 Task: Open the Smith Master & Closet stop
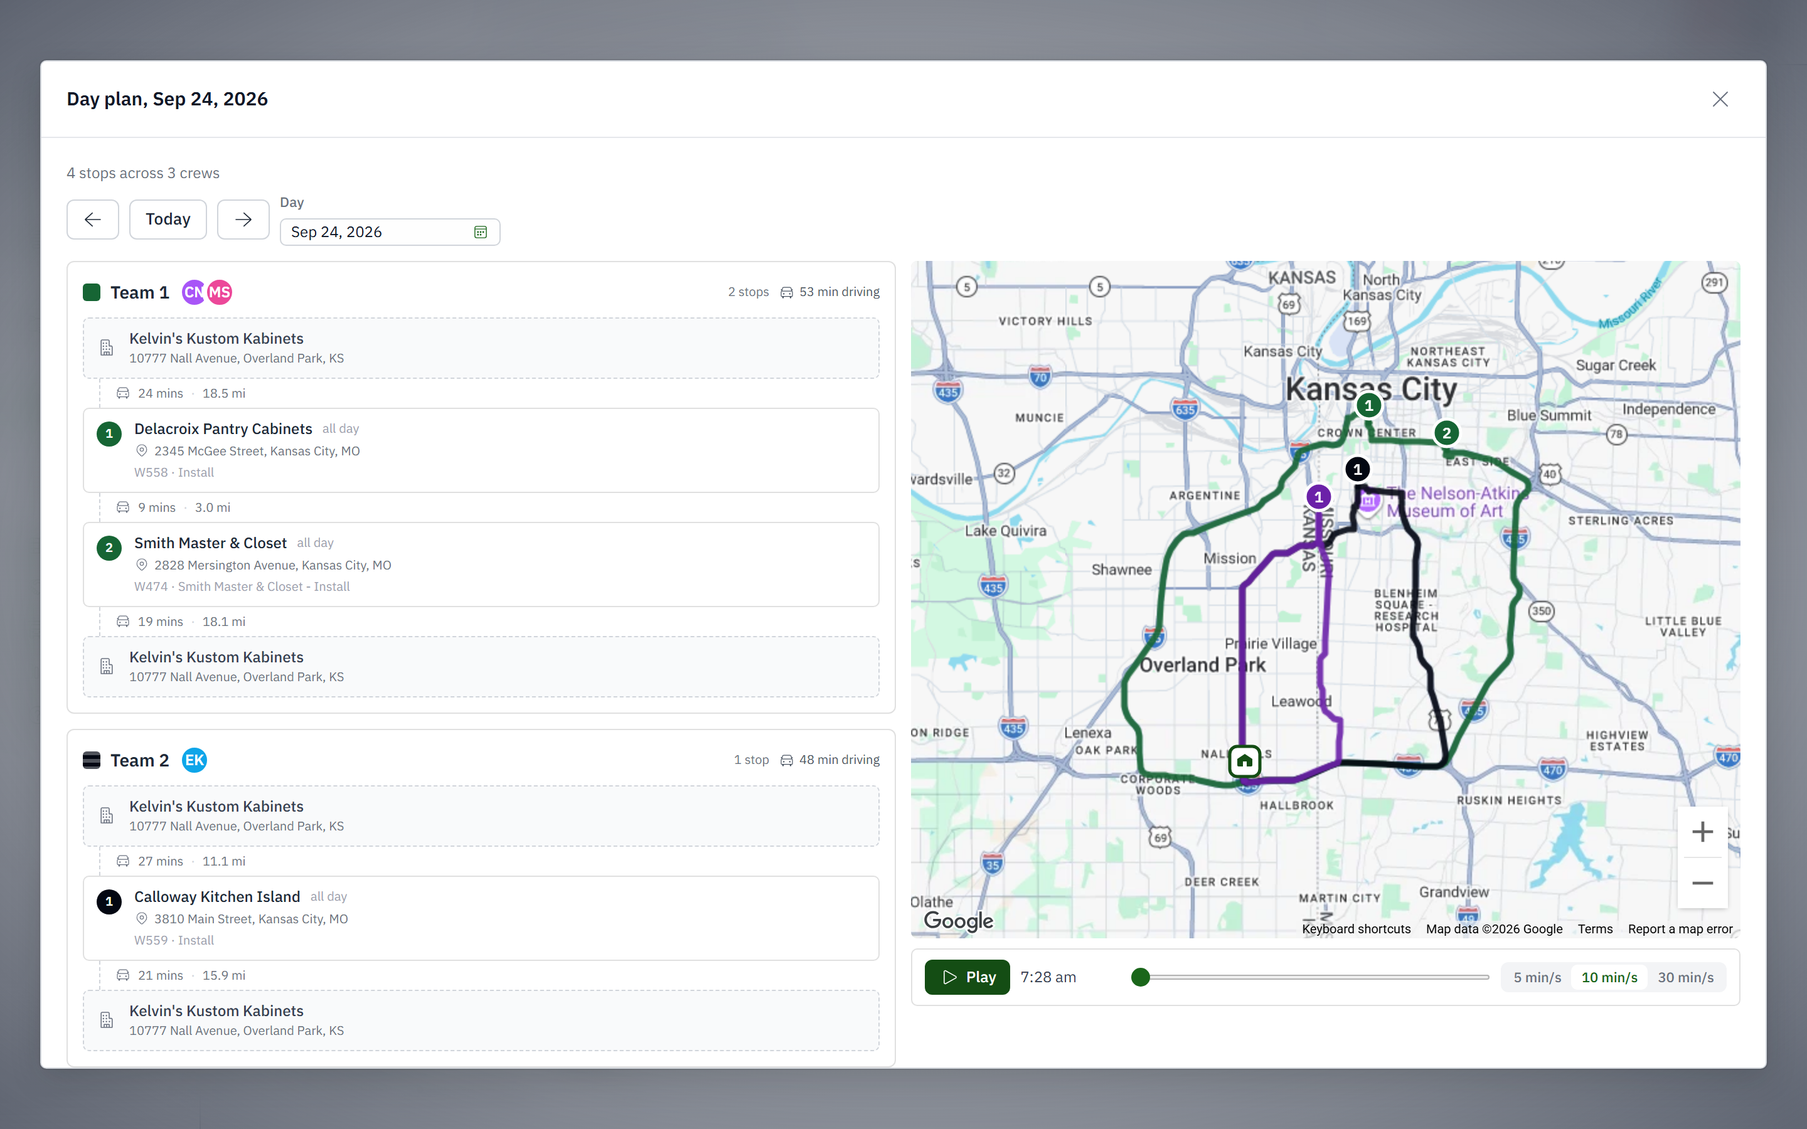481,564
